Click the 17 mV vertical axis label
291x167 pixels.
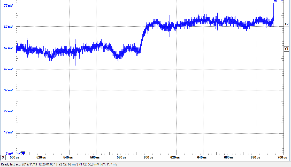point(8,133)
